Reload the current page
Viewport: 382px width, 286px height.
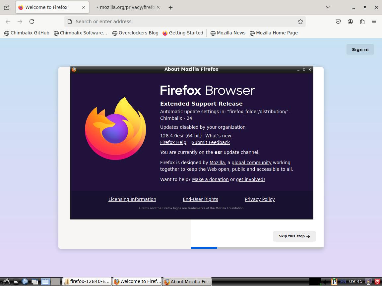point(32,22)
